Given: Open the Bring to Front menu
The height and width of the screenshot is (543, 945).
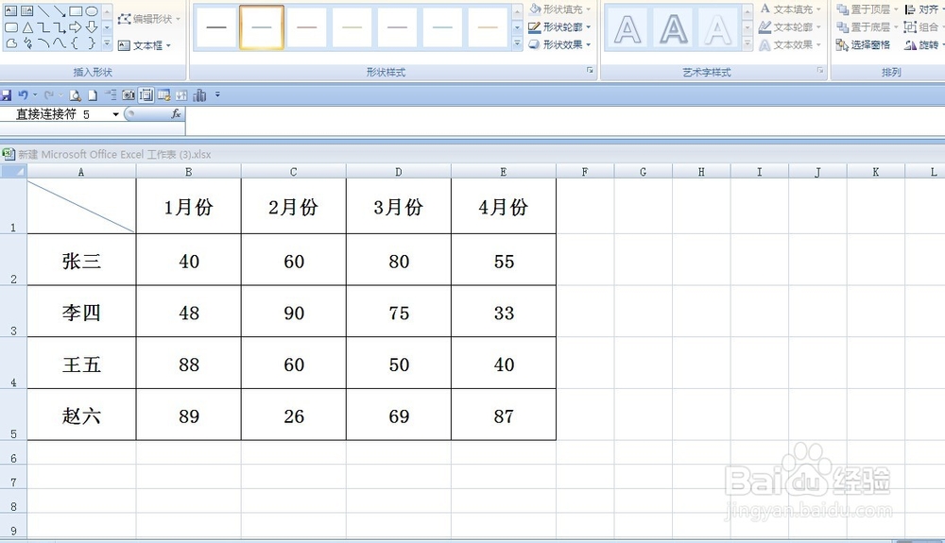Looking at the screenshot, I should click(x=868, y=9).
